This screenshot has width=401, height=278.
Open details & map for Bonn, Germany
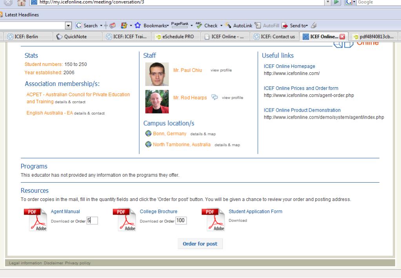coord(203,134)
